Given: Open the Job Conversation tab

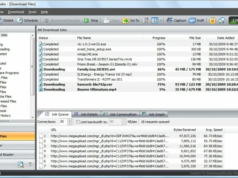Looking at the screenshot, I should coord(120,114).
